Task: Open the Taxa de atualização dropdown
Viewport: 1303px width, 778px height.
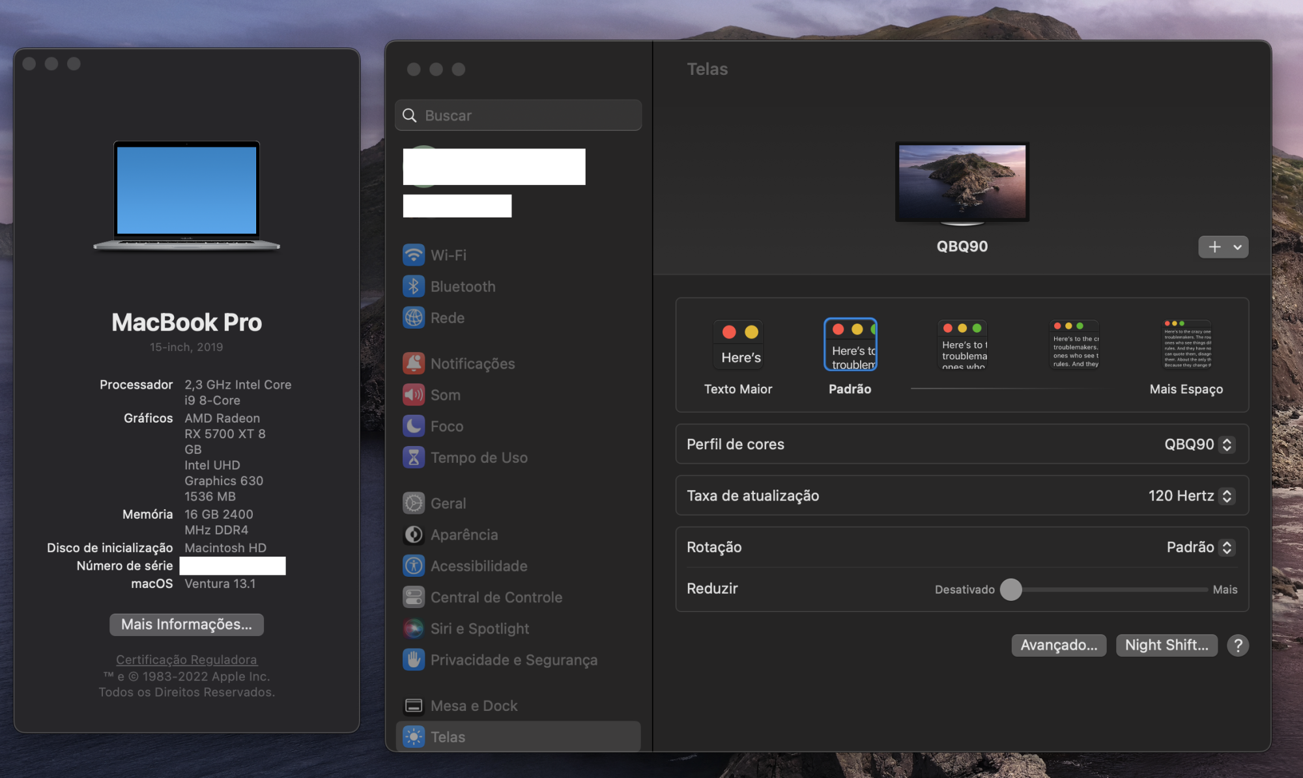Action: pos(1191,495)
